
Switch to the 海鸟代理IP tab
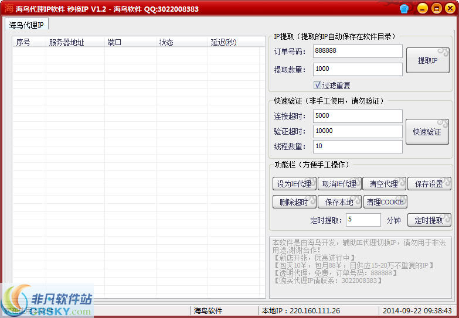click(x=26, y=25)
